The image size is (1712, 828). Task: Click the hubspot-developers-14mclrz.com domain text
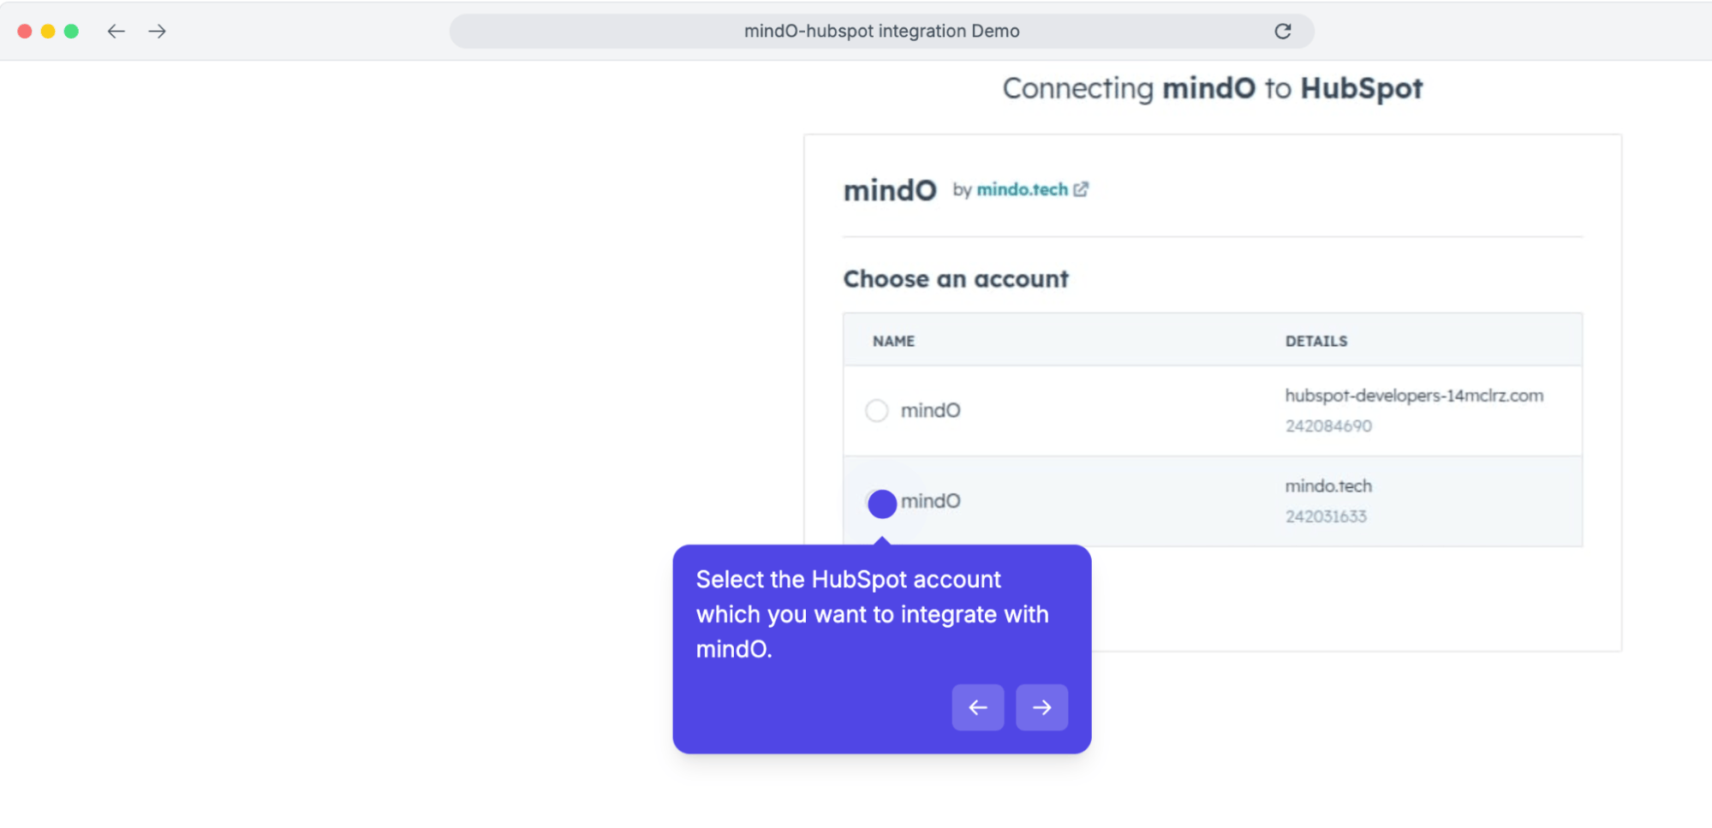[x=1413, y=396]
